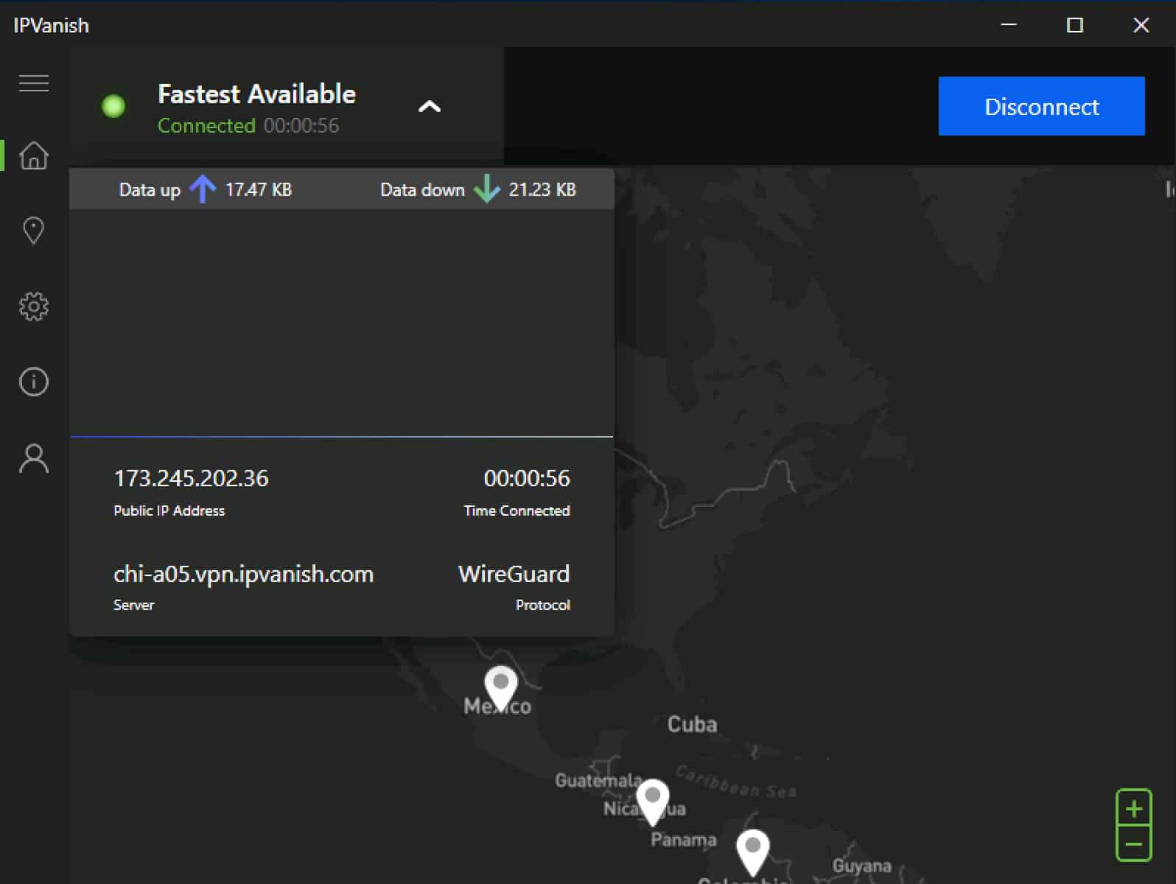Open the Account profile page
Viewport: 1176px width, 884px height.
click(34, 458)
